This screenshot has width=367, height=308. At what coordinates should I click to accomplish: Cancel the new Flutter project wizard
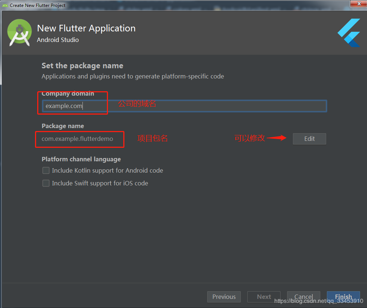[x=304, y=297]
